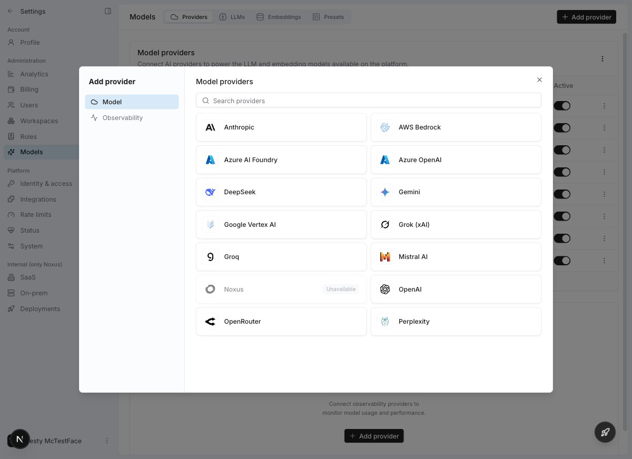The width and height of the screenshot is (632, 459).
Task: Click Add provider button under observability
Action: (374, 436)
